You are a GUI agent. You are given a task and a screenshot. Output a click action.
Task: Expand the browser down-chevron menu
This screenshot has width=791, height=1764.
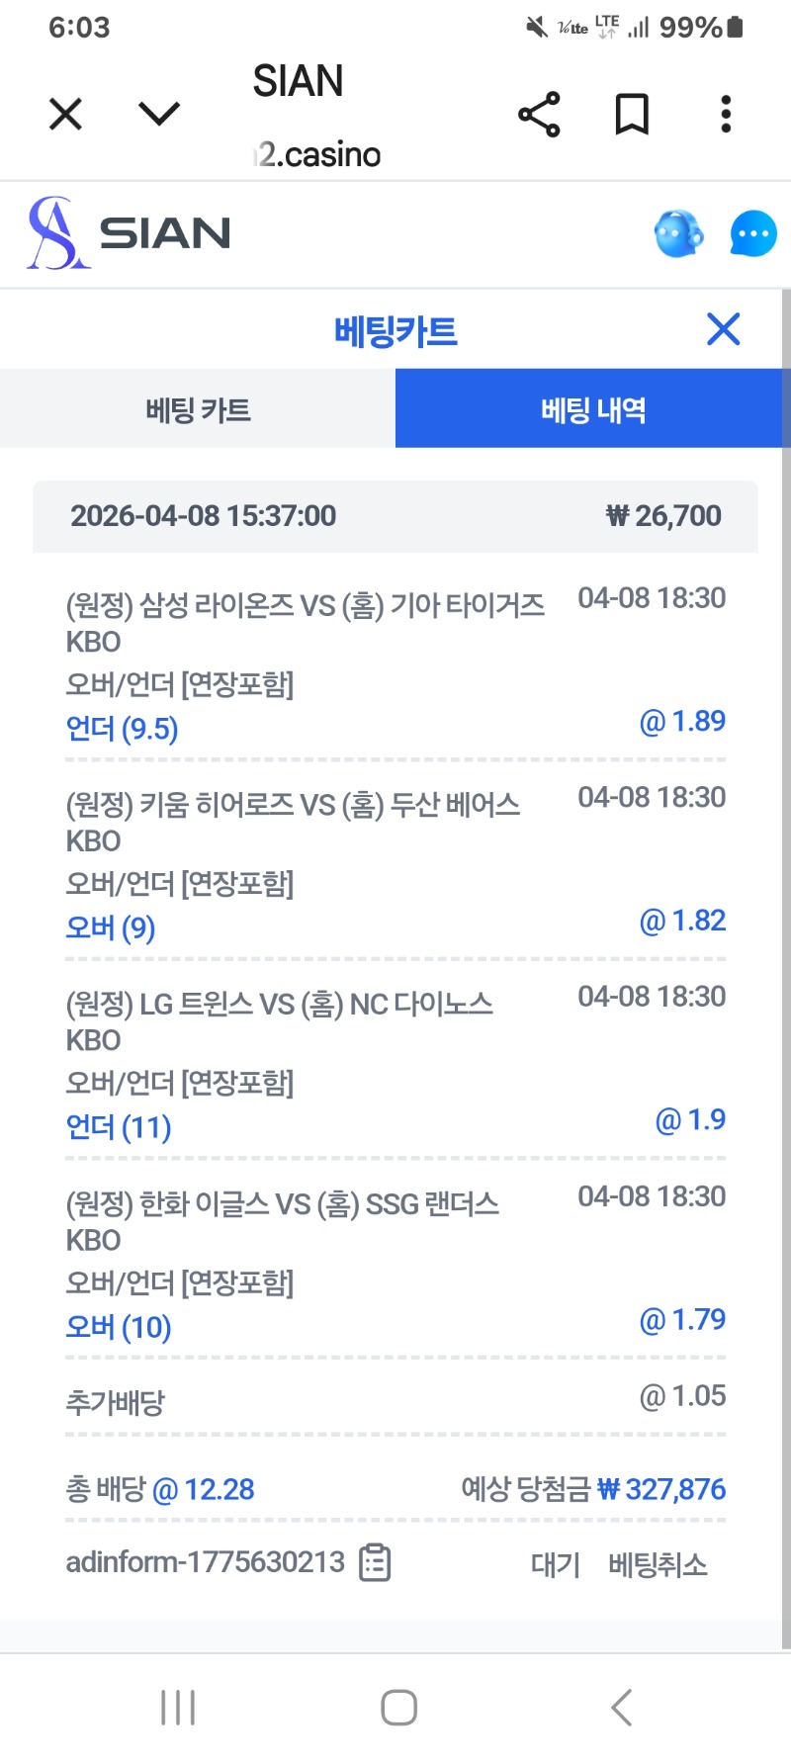[x=159, y=115]
